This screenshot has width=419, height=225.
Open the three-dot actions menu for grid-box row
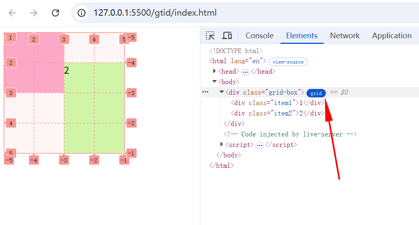[x=205, y=92]
